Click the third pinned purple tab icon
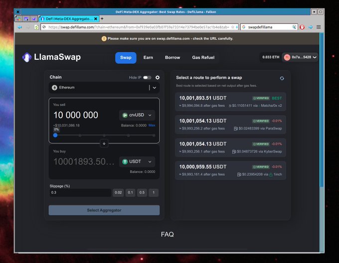 click(x=34, y=19)
